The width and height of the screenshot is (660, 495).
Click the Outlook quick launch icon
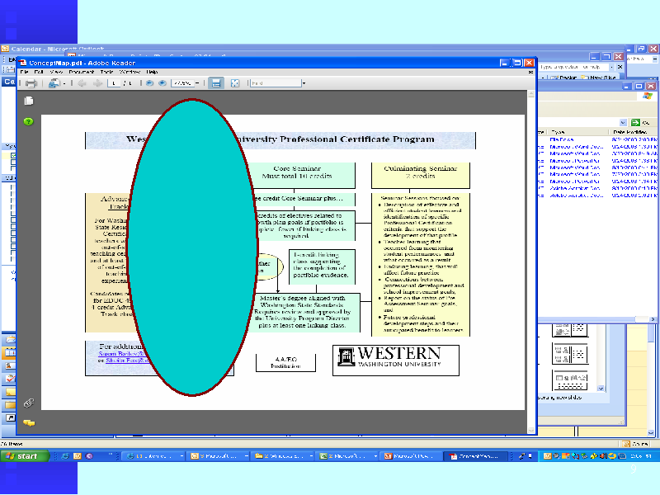coord(78,456)
